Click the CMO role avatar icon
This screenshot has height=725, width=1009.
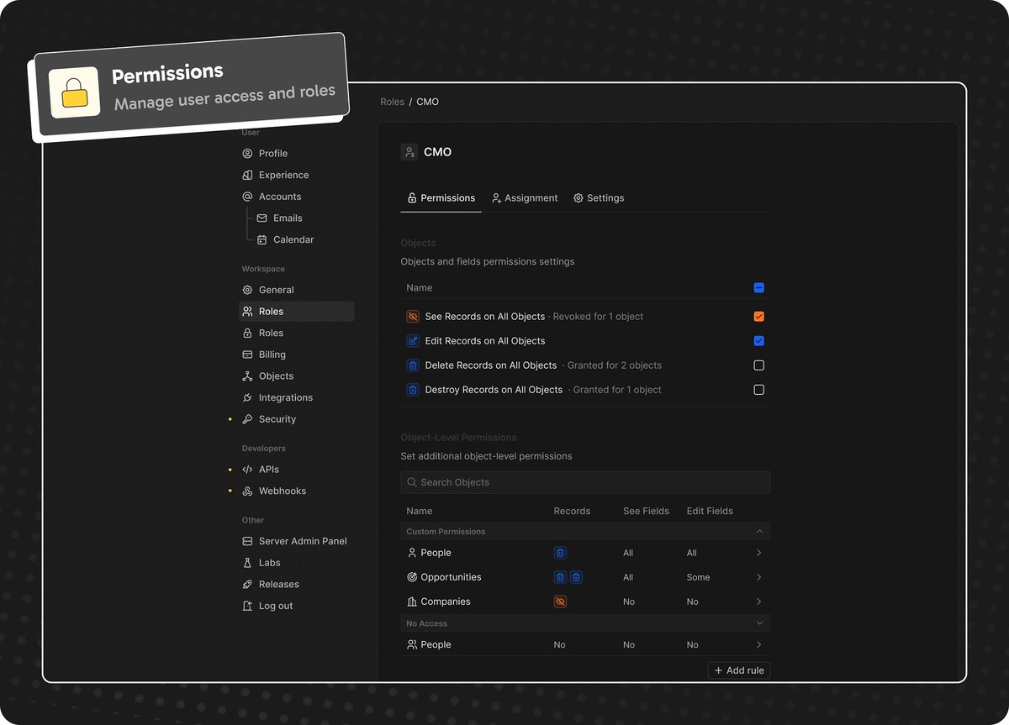click(409, 152)
